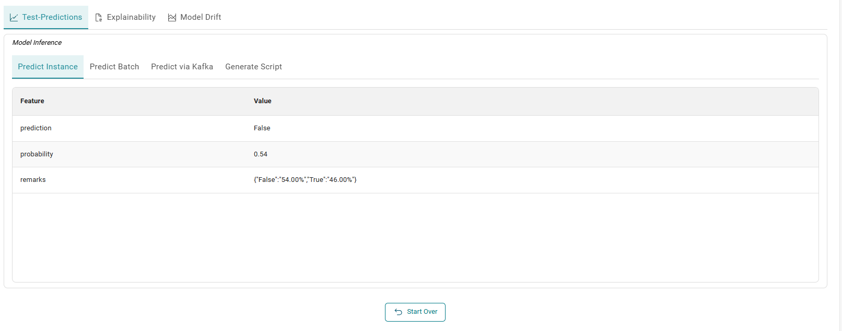842x331 pixels.
Task: Click the probability value 0.54
Action: tap(261, 154)
